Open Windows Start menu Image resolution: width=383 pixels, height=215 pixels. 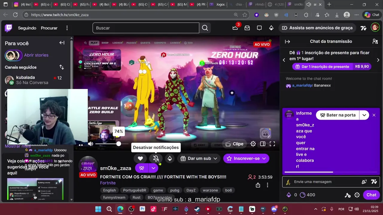(98, 209)
